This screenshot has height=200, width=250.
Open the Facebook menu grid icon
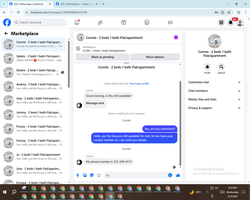click(x=221, y=22)
